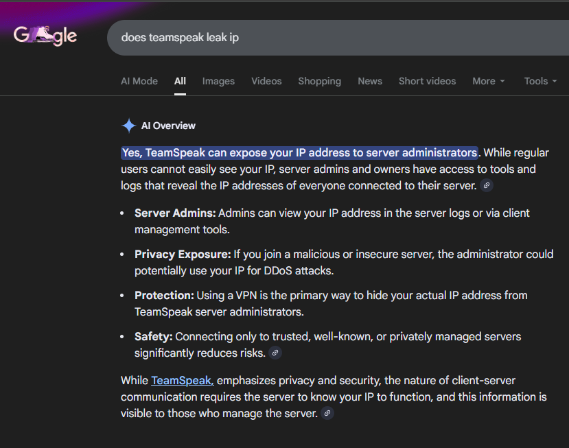Expand the Tools dropdown
Image resolution: width=569 pixels, height=448 pixels.
click(540, 81)
